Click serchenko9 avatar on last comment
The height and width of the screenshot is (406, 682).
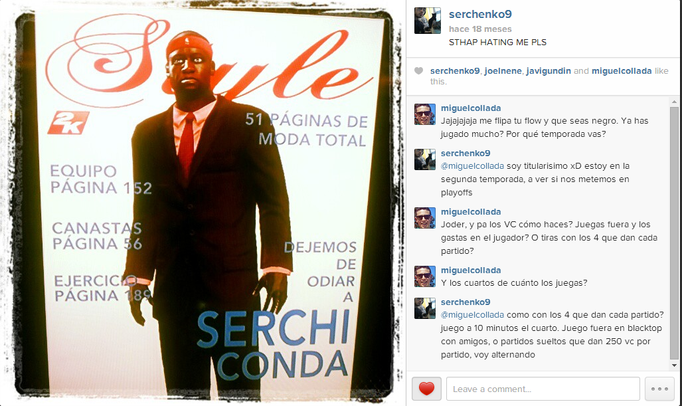424,308
